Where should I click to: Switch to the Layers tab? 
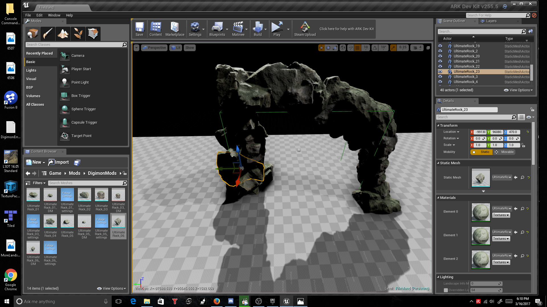coord(491,21)
